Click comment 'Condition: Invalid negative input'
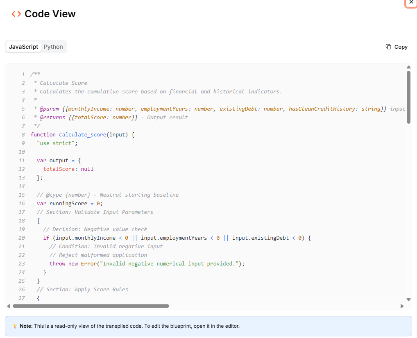The width and height of the screenshot is (417, 338). [106, 247]
